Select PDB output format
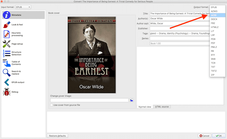The width and height of the screenshot is (227, 139). (x=217, y=39)
